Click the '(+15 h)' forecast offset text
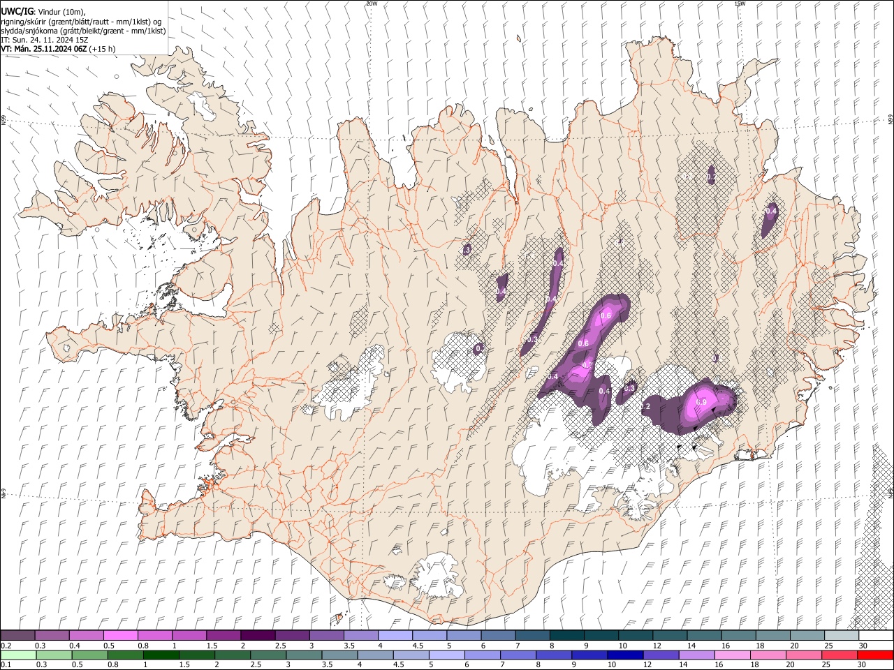This screenshot has height=670, width=894. [x=103, y=49]
